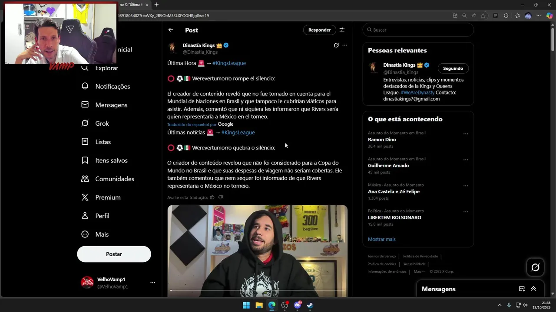The height and width of the screenshot is (312, 556).
Task: Close the current X browser tab
Action: pos(147,5)
